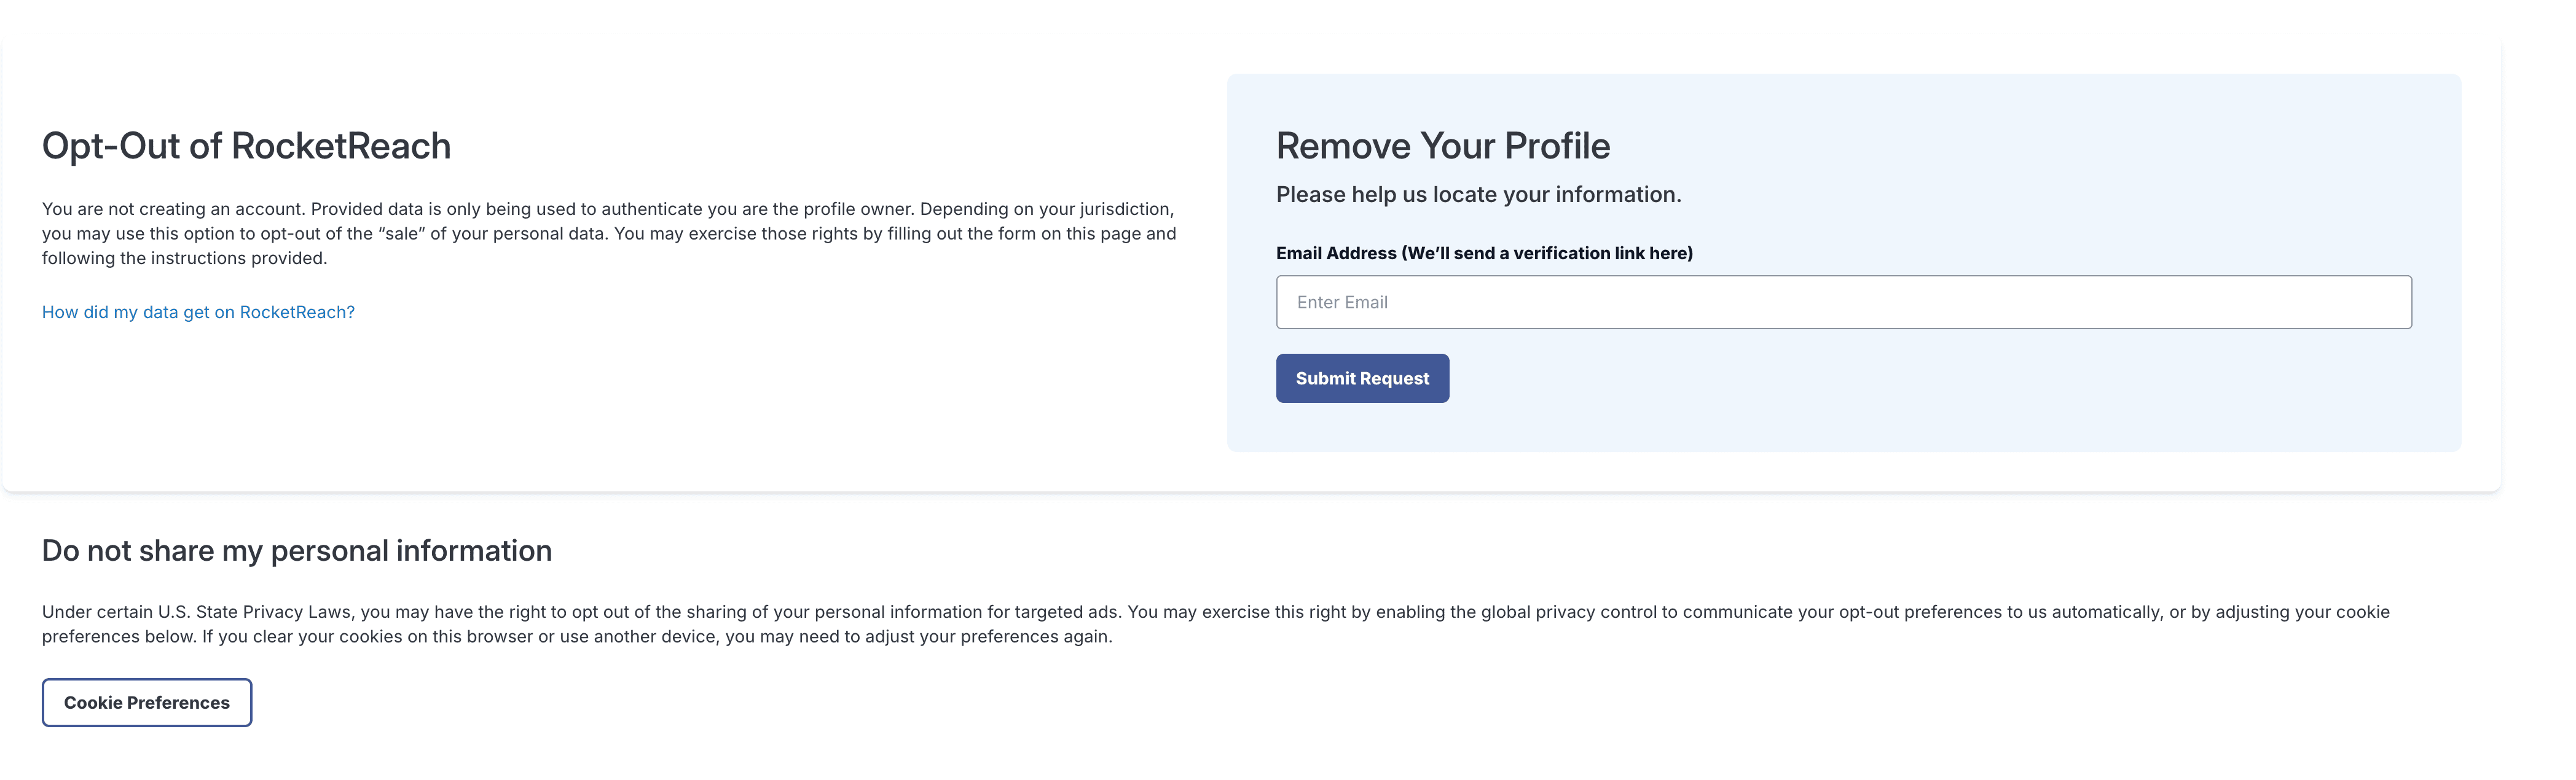This screenshot has width=2576, height=780.
Task: Click 'Please help us locate your information.' text
Action: point(1478,194)
